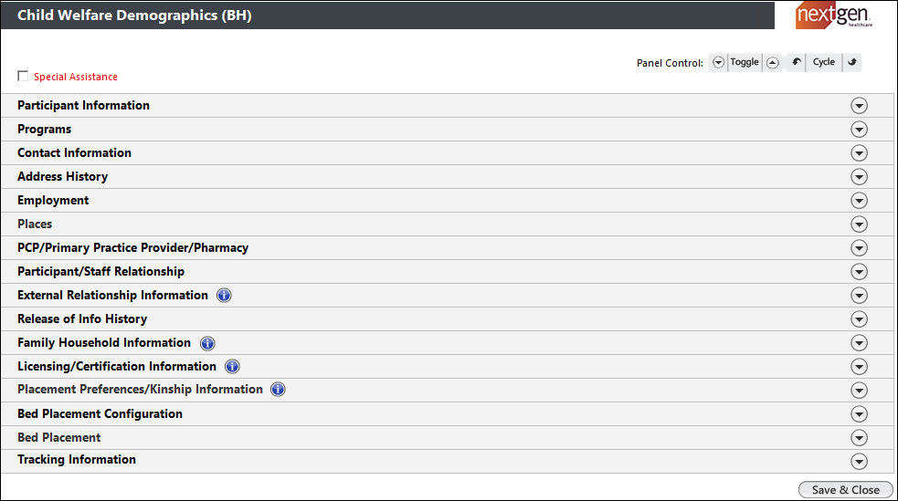The image size is (898, 501).
Task: Click the Panel Control expand-all down arrow
Action: (x=718, y=63)
